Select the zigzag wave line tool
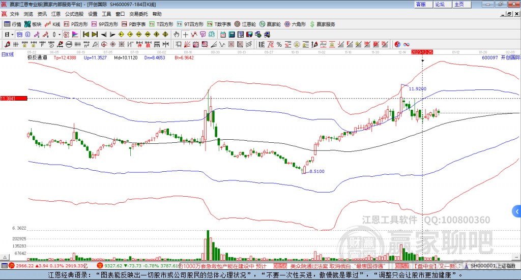 [x=222, y=44]
